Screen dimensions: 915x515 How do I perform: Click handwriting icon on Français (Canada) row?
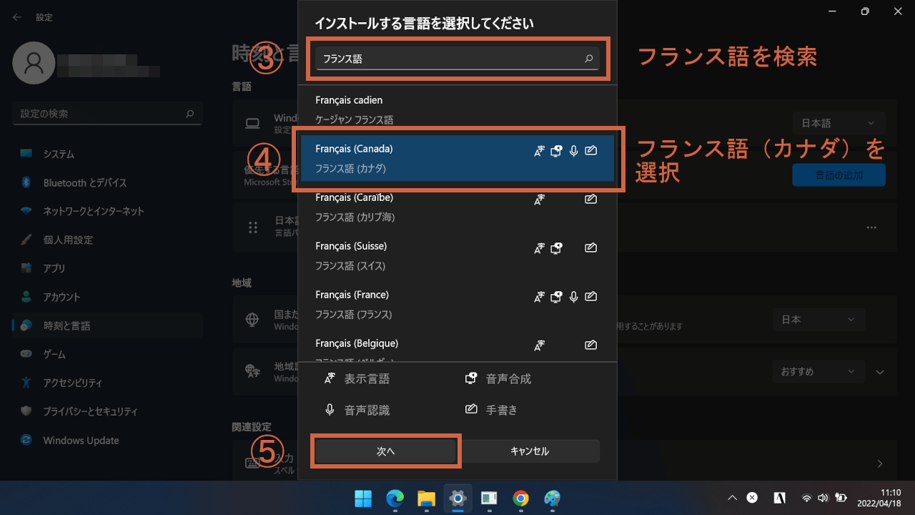(590, 151)
